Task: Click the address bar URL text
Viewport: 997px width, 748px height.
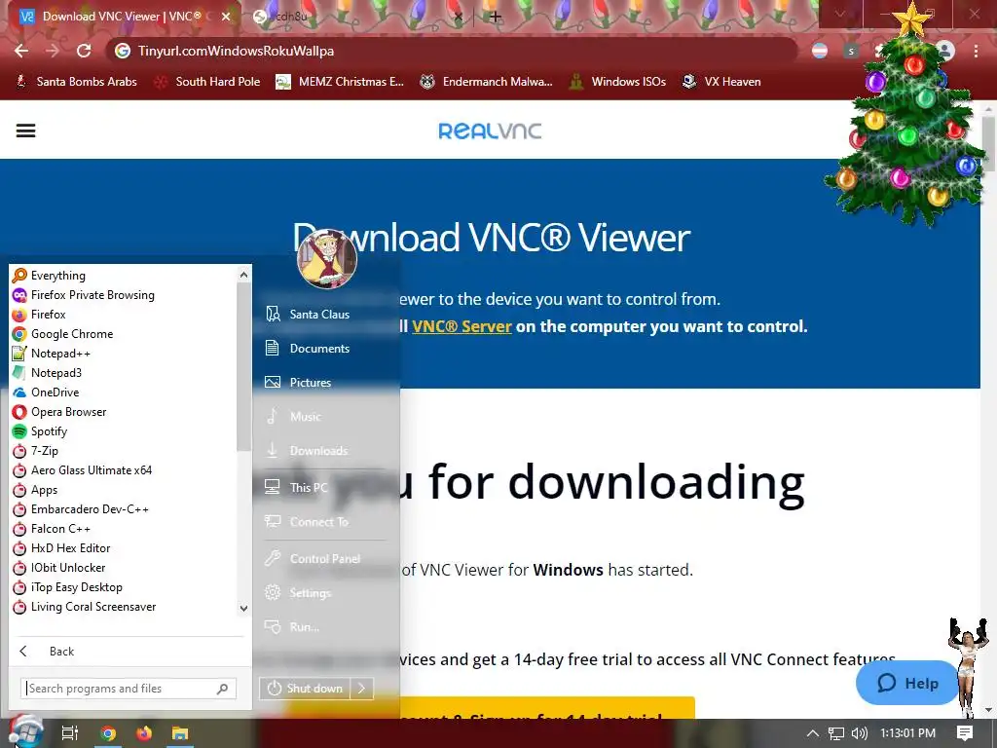Action: pos(236,51)
